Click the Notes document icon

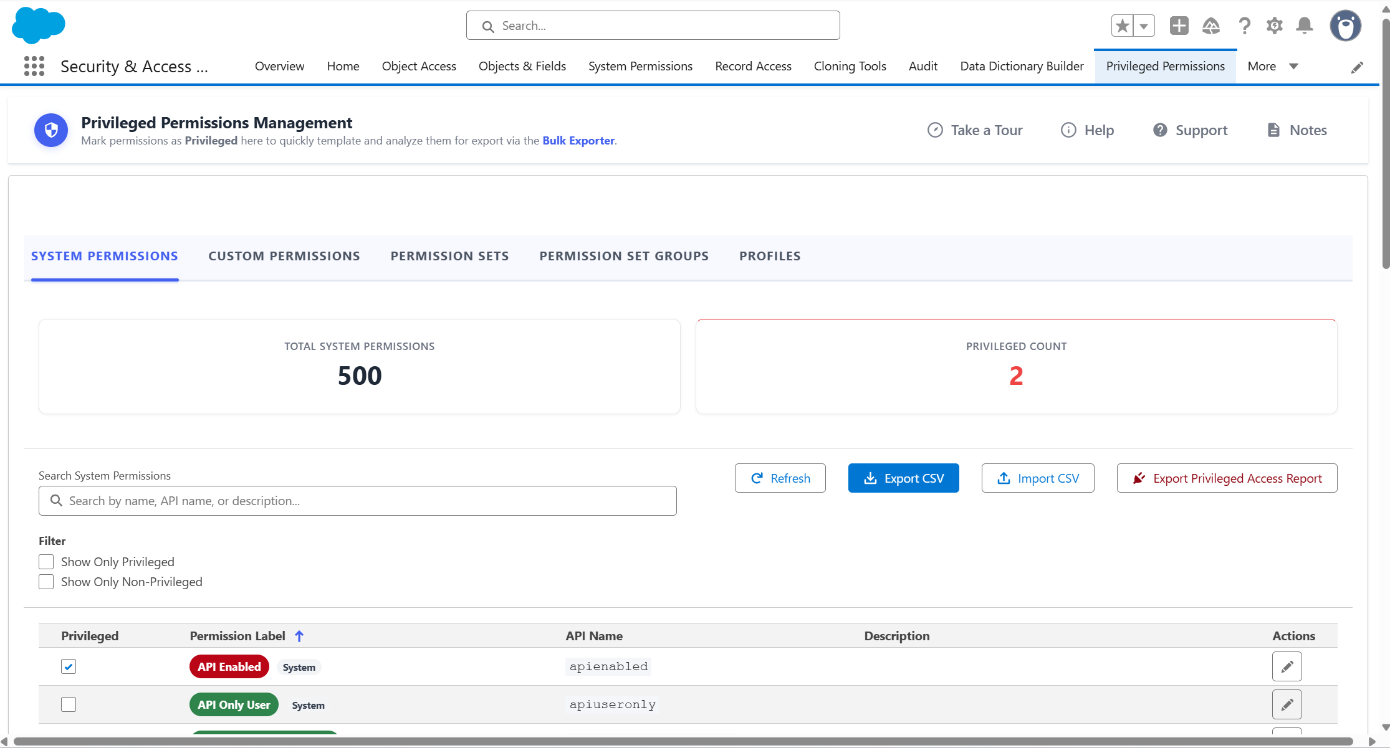1273,130
